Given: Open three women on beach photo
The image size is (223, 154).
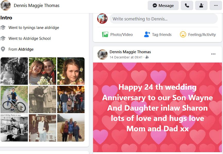Looking at the screenshot, I should point(71,128).
